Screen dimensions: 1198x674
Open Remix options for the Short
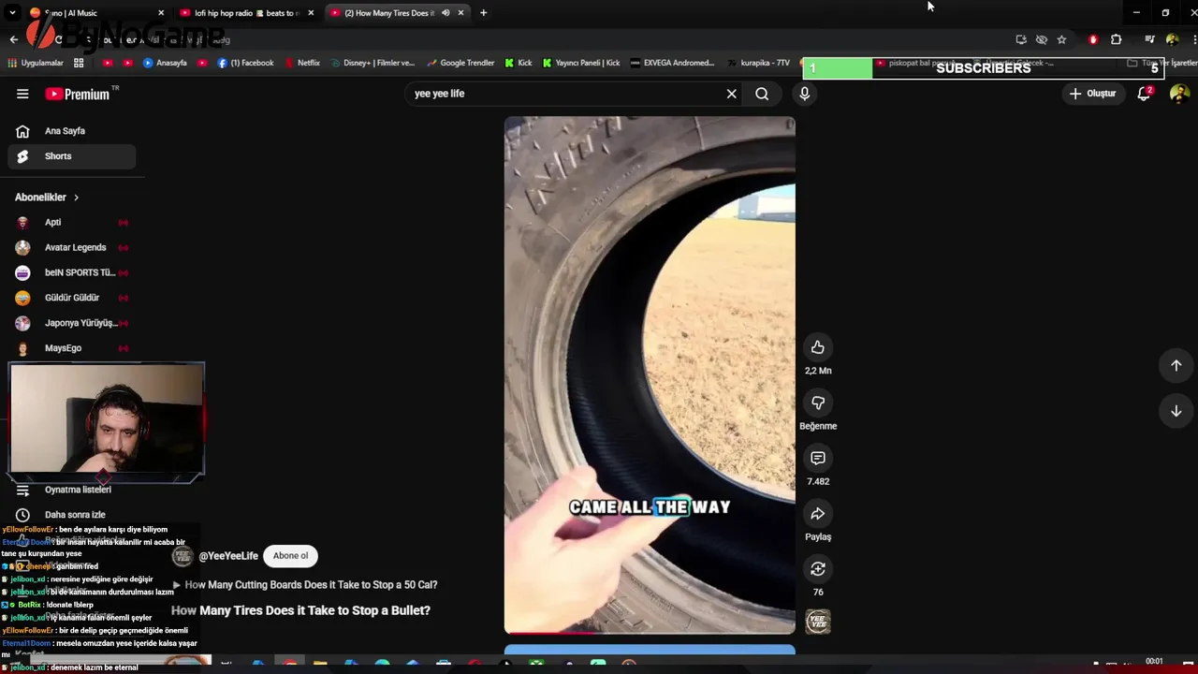click(x=818, y=569)
